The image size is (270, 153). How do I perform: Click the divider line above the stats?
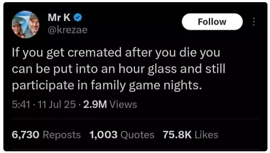click(135, 119)
